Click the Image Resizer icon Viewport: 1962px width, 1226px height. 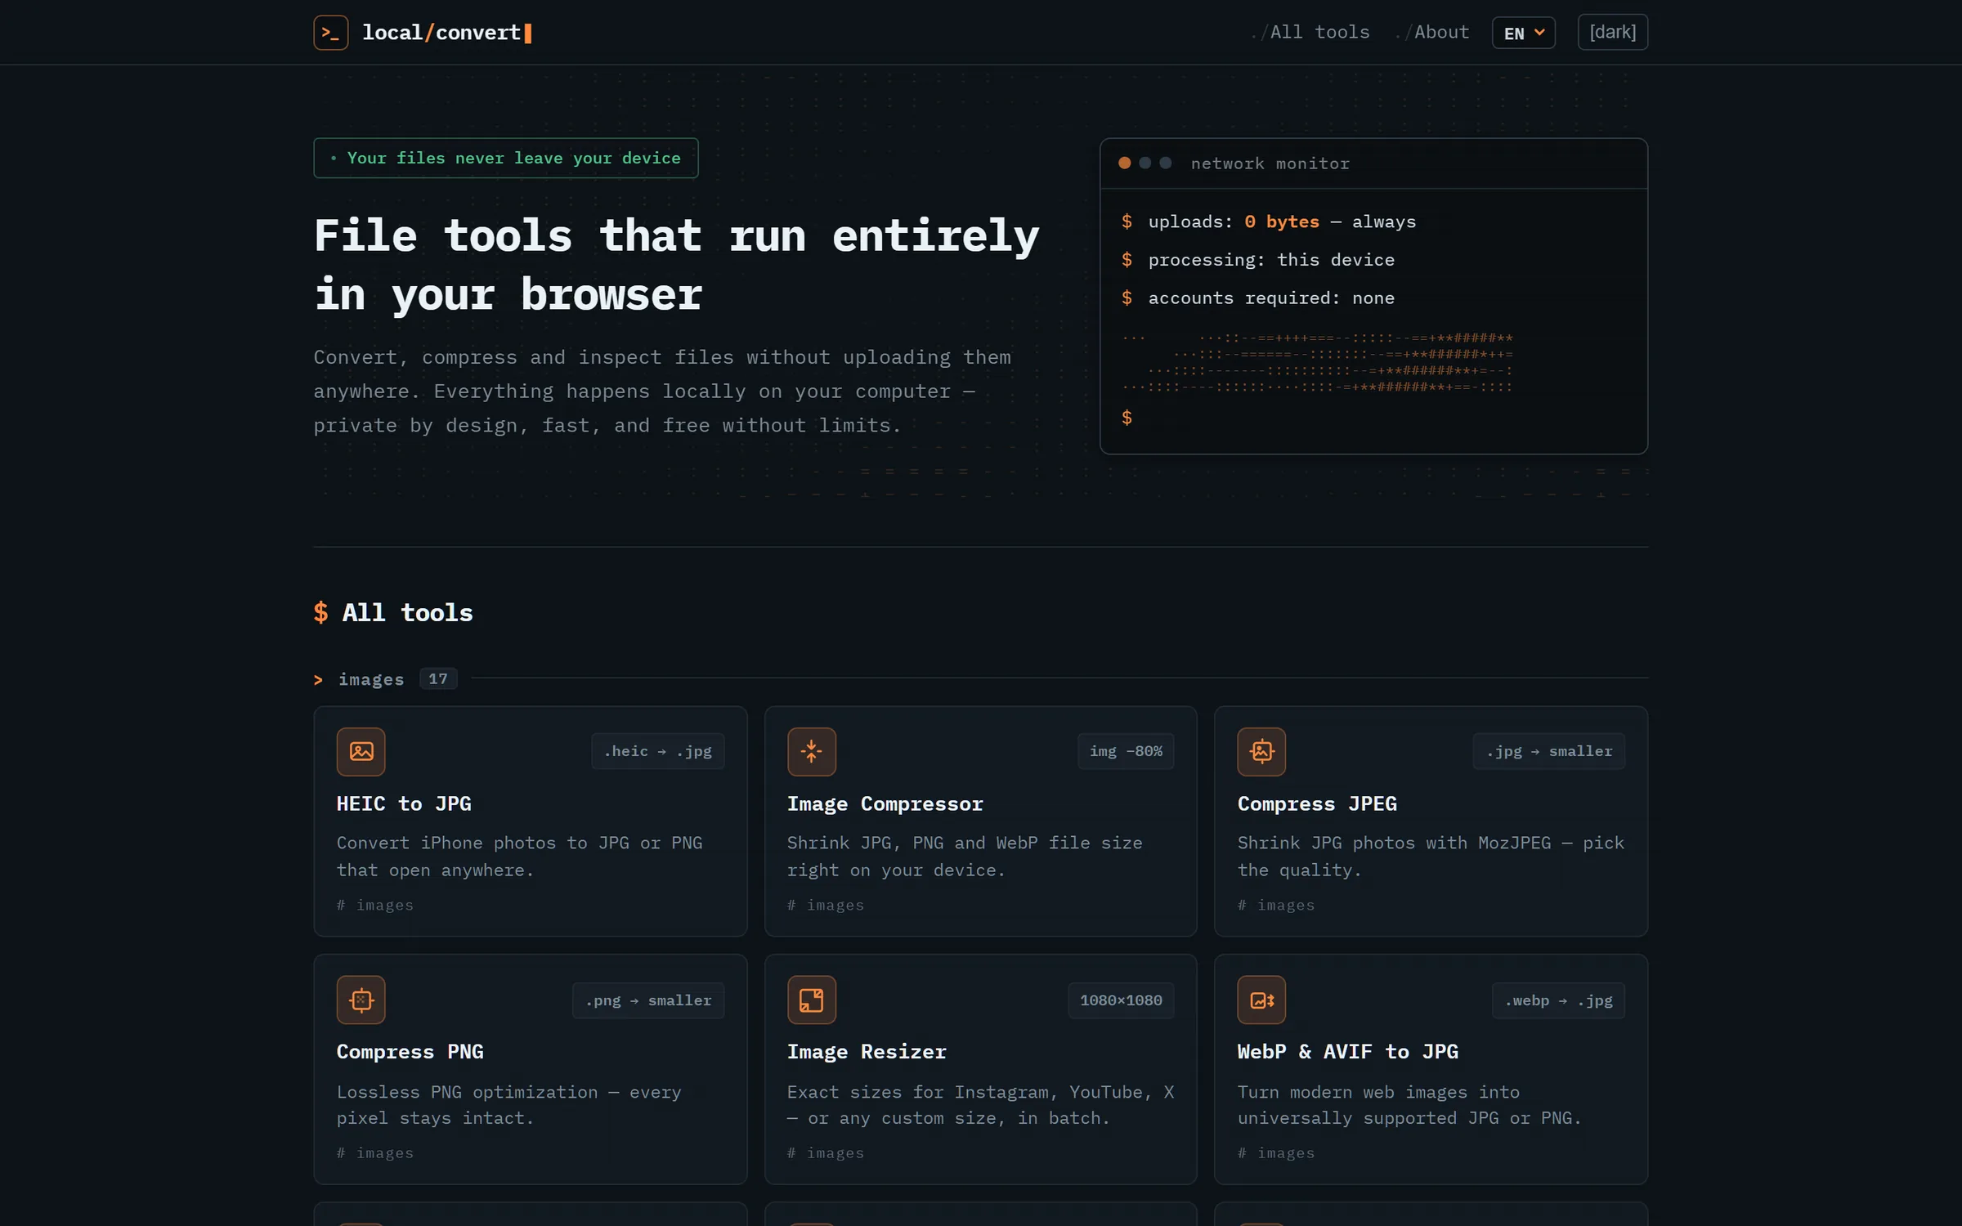[x=811, y=1000]
